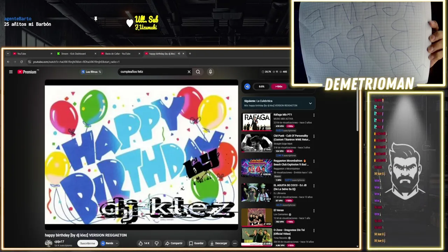Open the El Venao title link
This screenshot has height=252, width=448.
click(x=279, y=210)
